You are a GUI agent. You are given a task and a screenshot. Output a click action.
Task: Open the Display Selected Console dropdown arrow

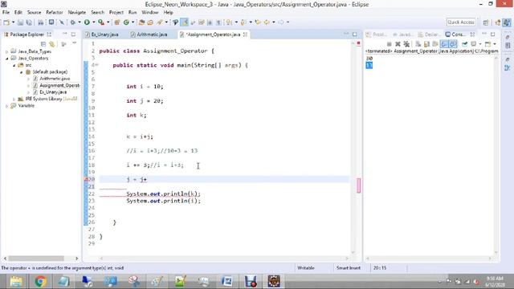480,44
